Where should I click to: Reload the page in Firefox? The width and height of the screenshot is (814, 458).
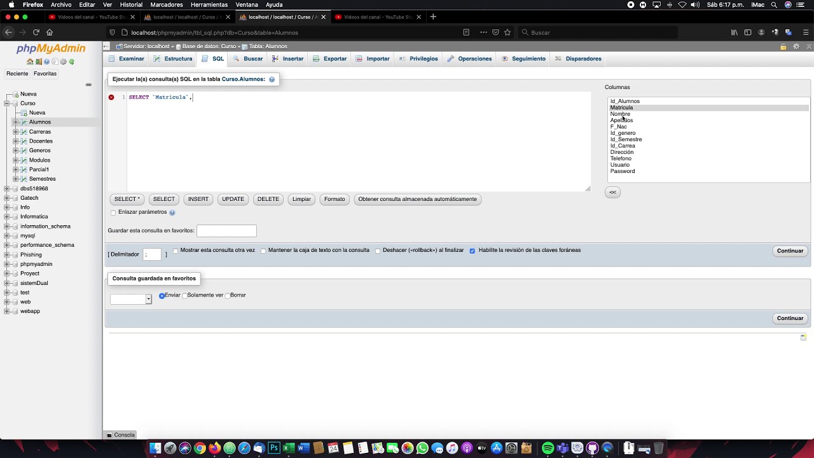(36, 32)
